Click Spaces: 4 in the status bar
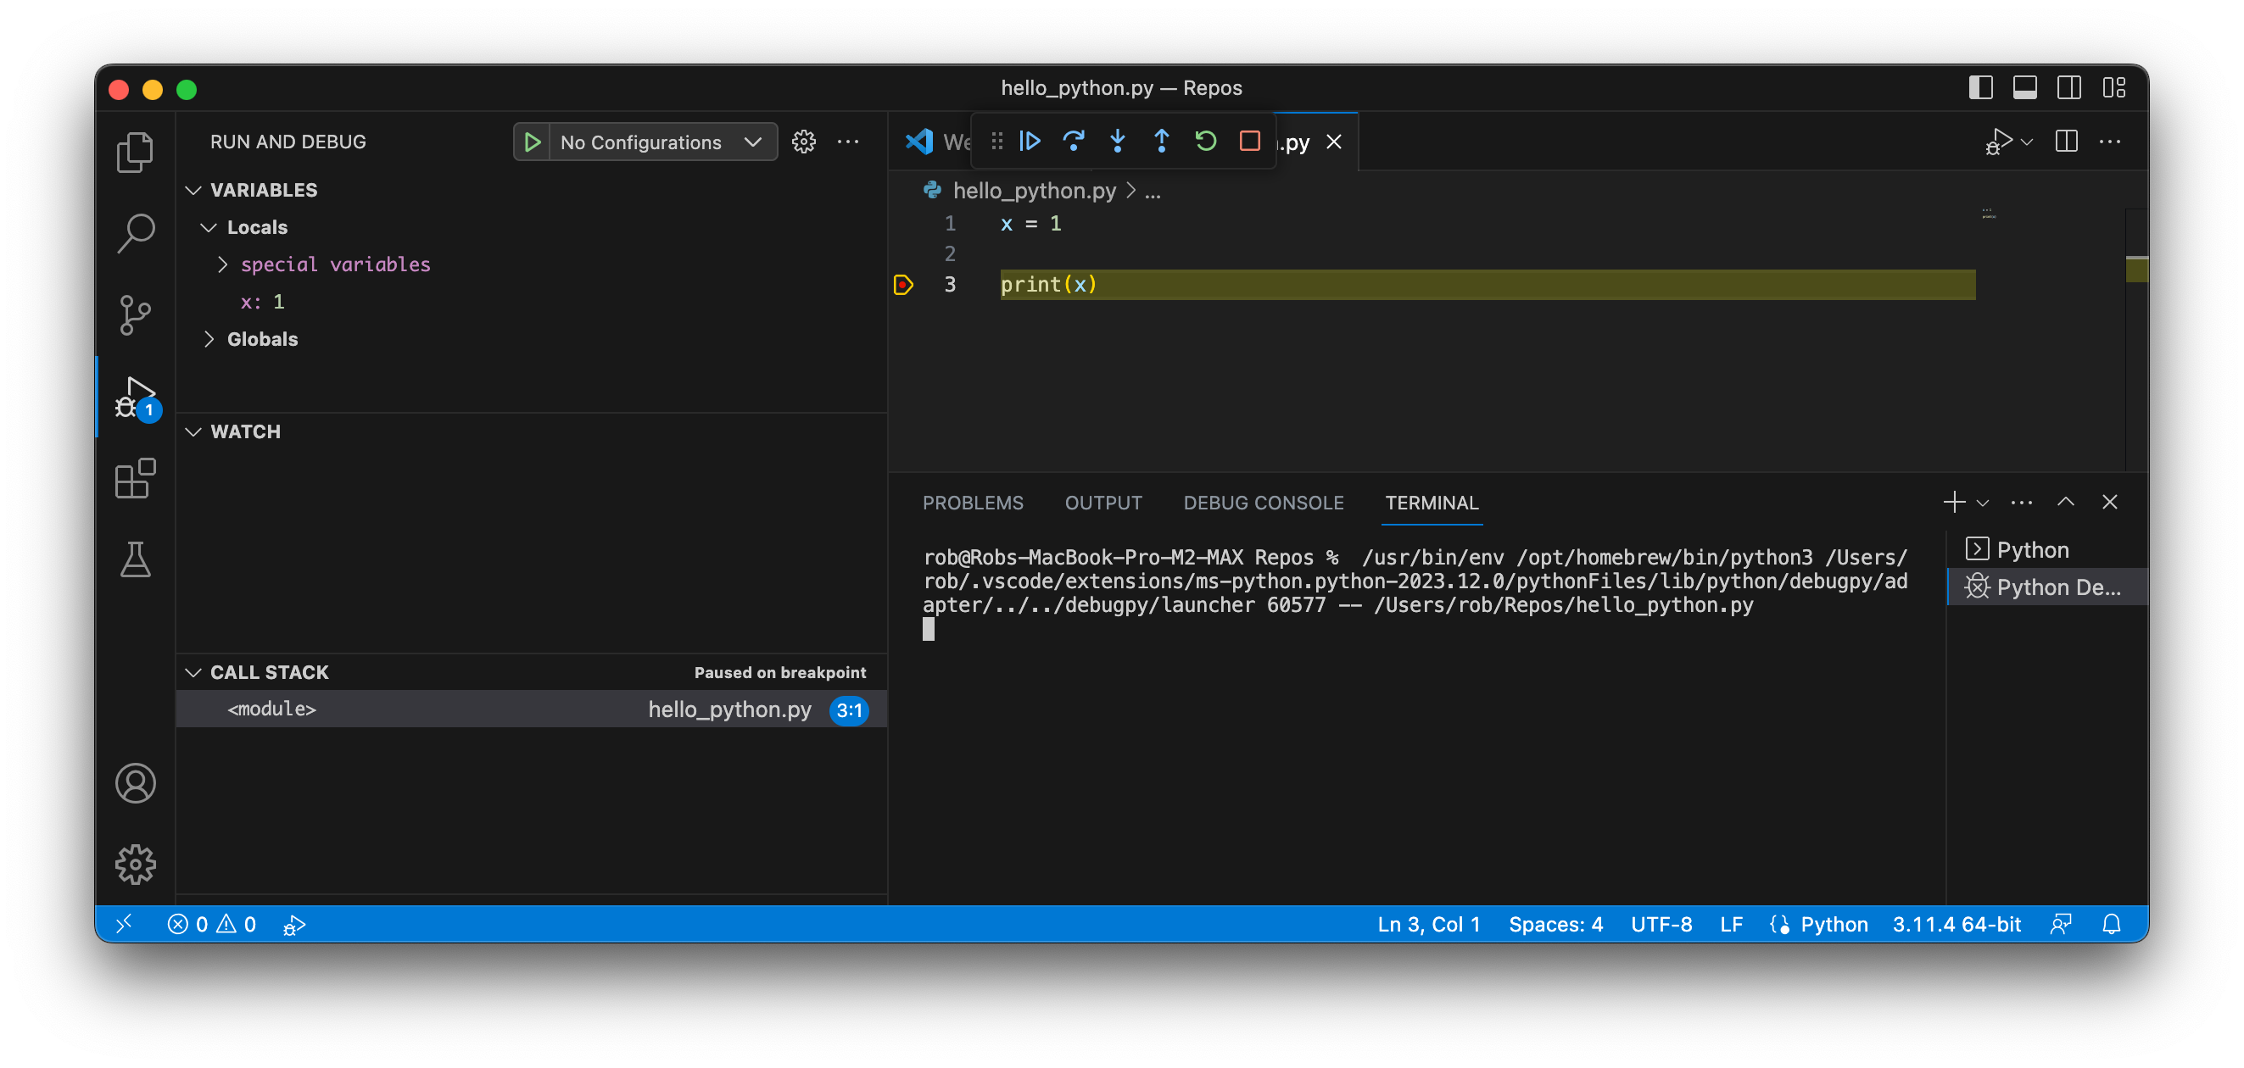This screenshot has height=1068, width=2244. coord(1555,925)
